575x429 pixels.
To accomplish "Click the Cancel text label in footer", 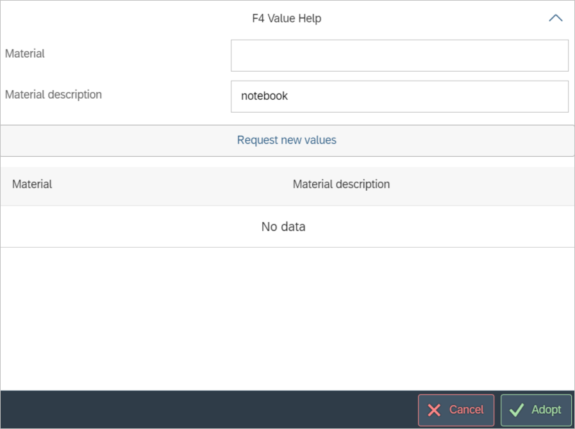I will pyautogui.click(x=466, y=410).
